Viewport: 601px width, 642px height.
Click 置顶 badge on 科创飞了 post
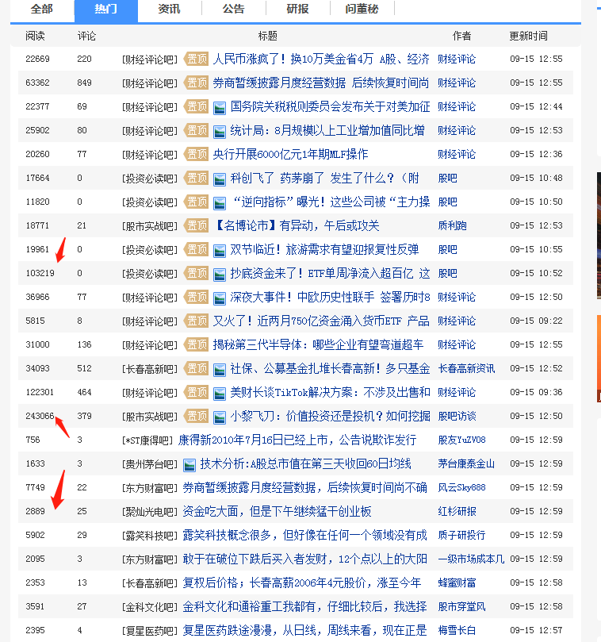coord(197,178)
